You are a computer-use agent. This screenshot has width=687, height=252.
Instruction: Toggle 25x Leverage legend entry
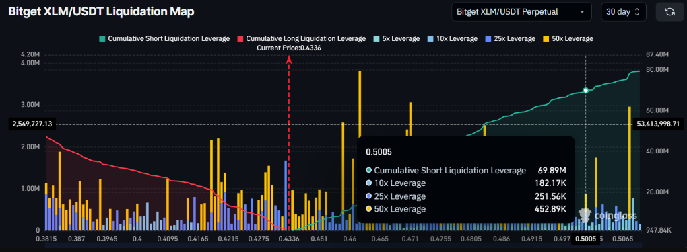coord(510,38)
